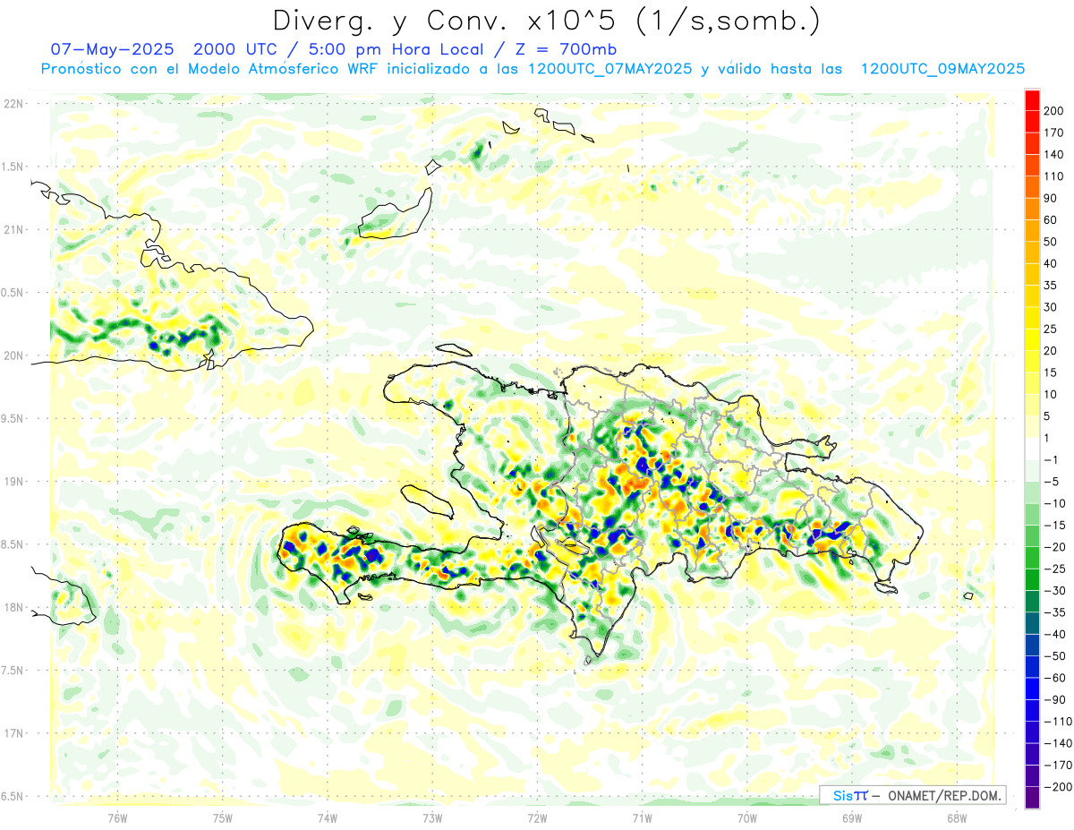The image size is (1074, 830).
Task: Click the color bar value '-110'
Action: pos(1057,722)
